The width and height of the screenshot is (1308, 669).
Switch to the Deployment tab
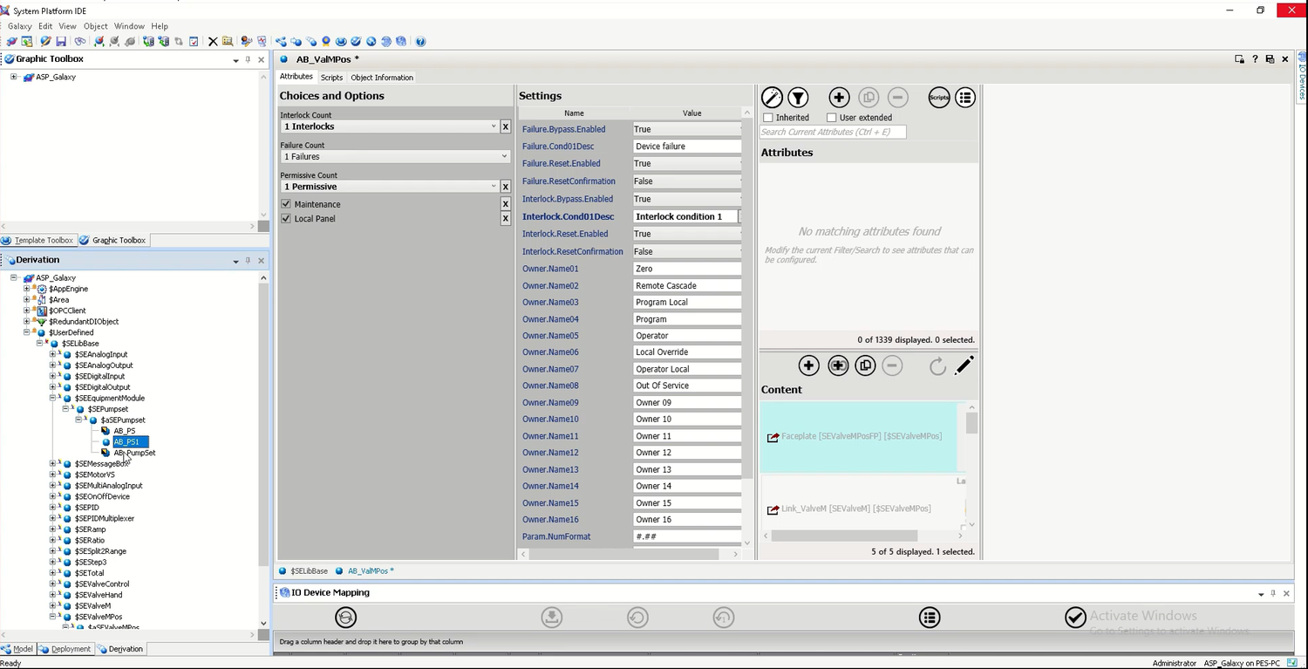[x=65, y=649]
